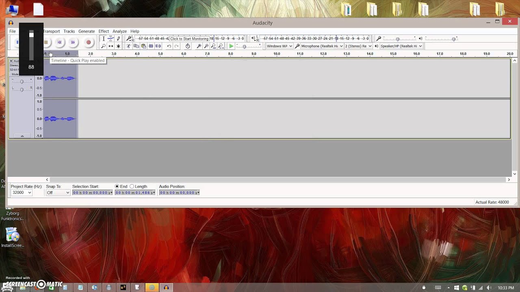Click the Selection Start time field

[92, 193]
